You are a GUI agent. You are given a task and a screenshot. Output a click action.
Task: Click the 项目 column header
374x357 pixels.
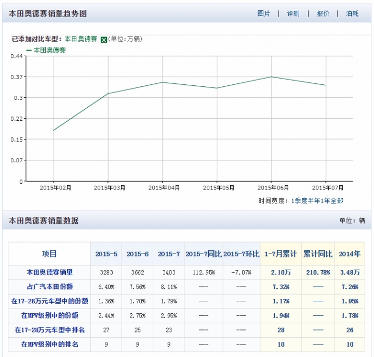click(x=49, y=254)
